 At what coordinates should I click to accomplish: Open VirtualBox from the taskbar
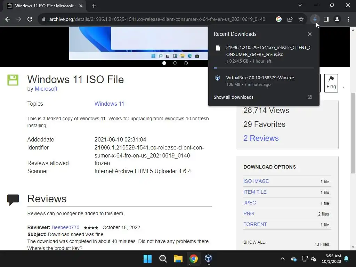pos(209,259)
